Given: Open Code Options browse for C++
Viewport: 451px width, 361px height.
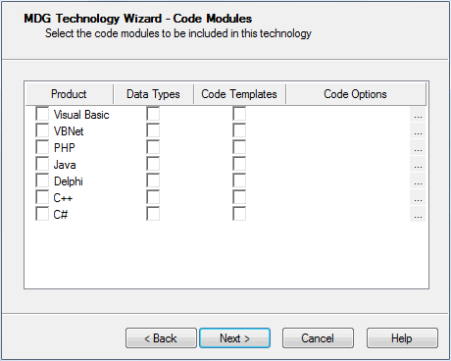Looking at the screenshot, I should pyautogui.click(x=418, y=197).
